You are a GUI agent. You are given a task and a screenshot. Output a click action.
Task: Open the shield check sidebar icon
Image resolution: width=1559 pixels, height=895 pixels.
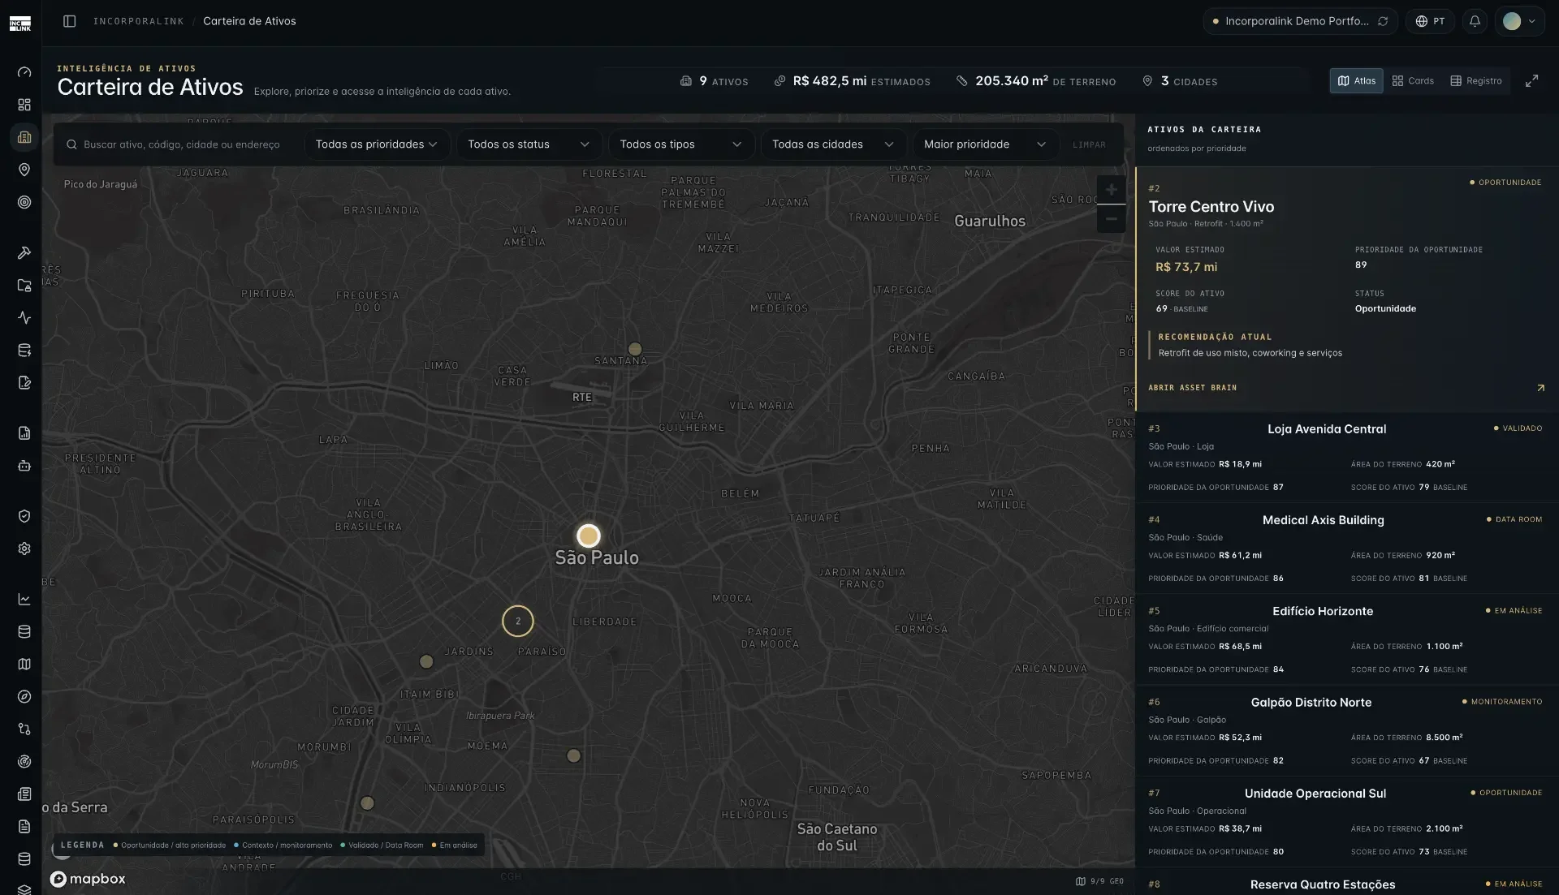(24, 516)
